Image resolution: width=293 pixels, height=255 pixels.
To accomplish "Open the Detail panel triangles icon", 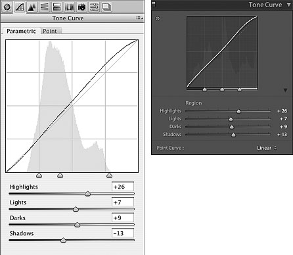I will (x=32, y=7).
